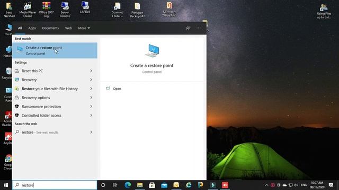Expand arrow next to Recovery

pos(91,80)
